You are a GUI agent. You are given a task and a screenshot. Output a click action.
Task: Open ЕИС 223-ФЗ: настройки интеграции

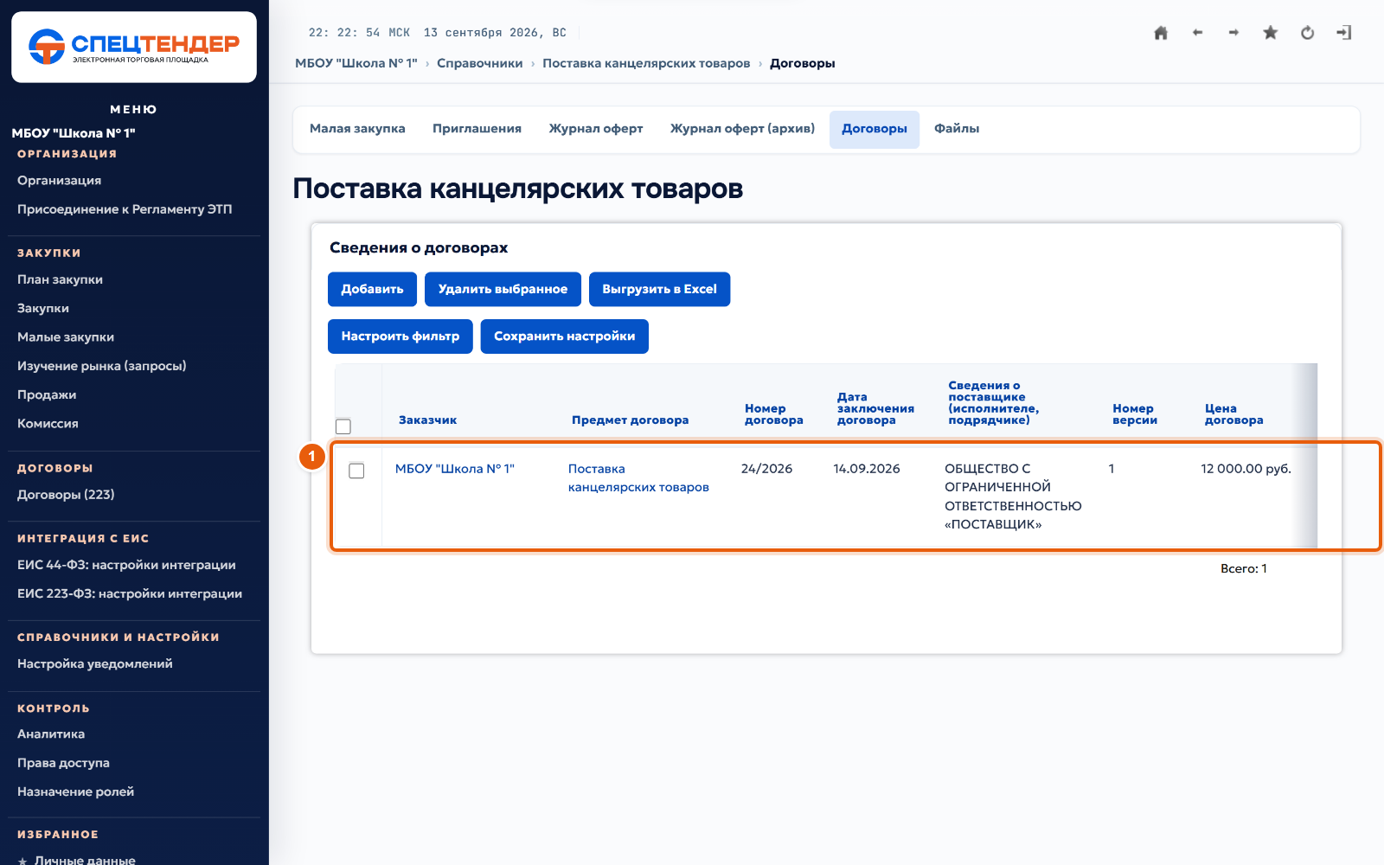(130, 593)
